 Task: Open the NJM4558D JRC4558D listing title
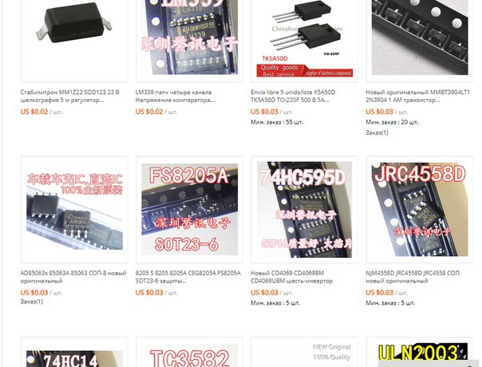click(x=413, y=277)
